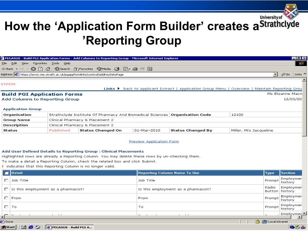Check the To row checkbox
The image size is (308, 231).
click(6, 207)
